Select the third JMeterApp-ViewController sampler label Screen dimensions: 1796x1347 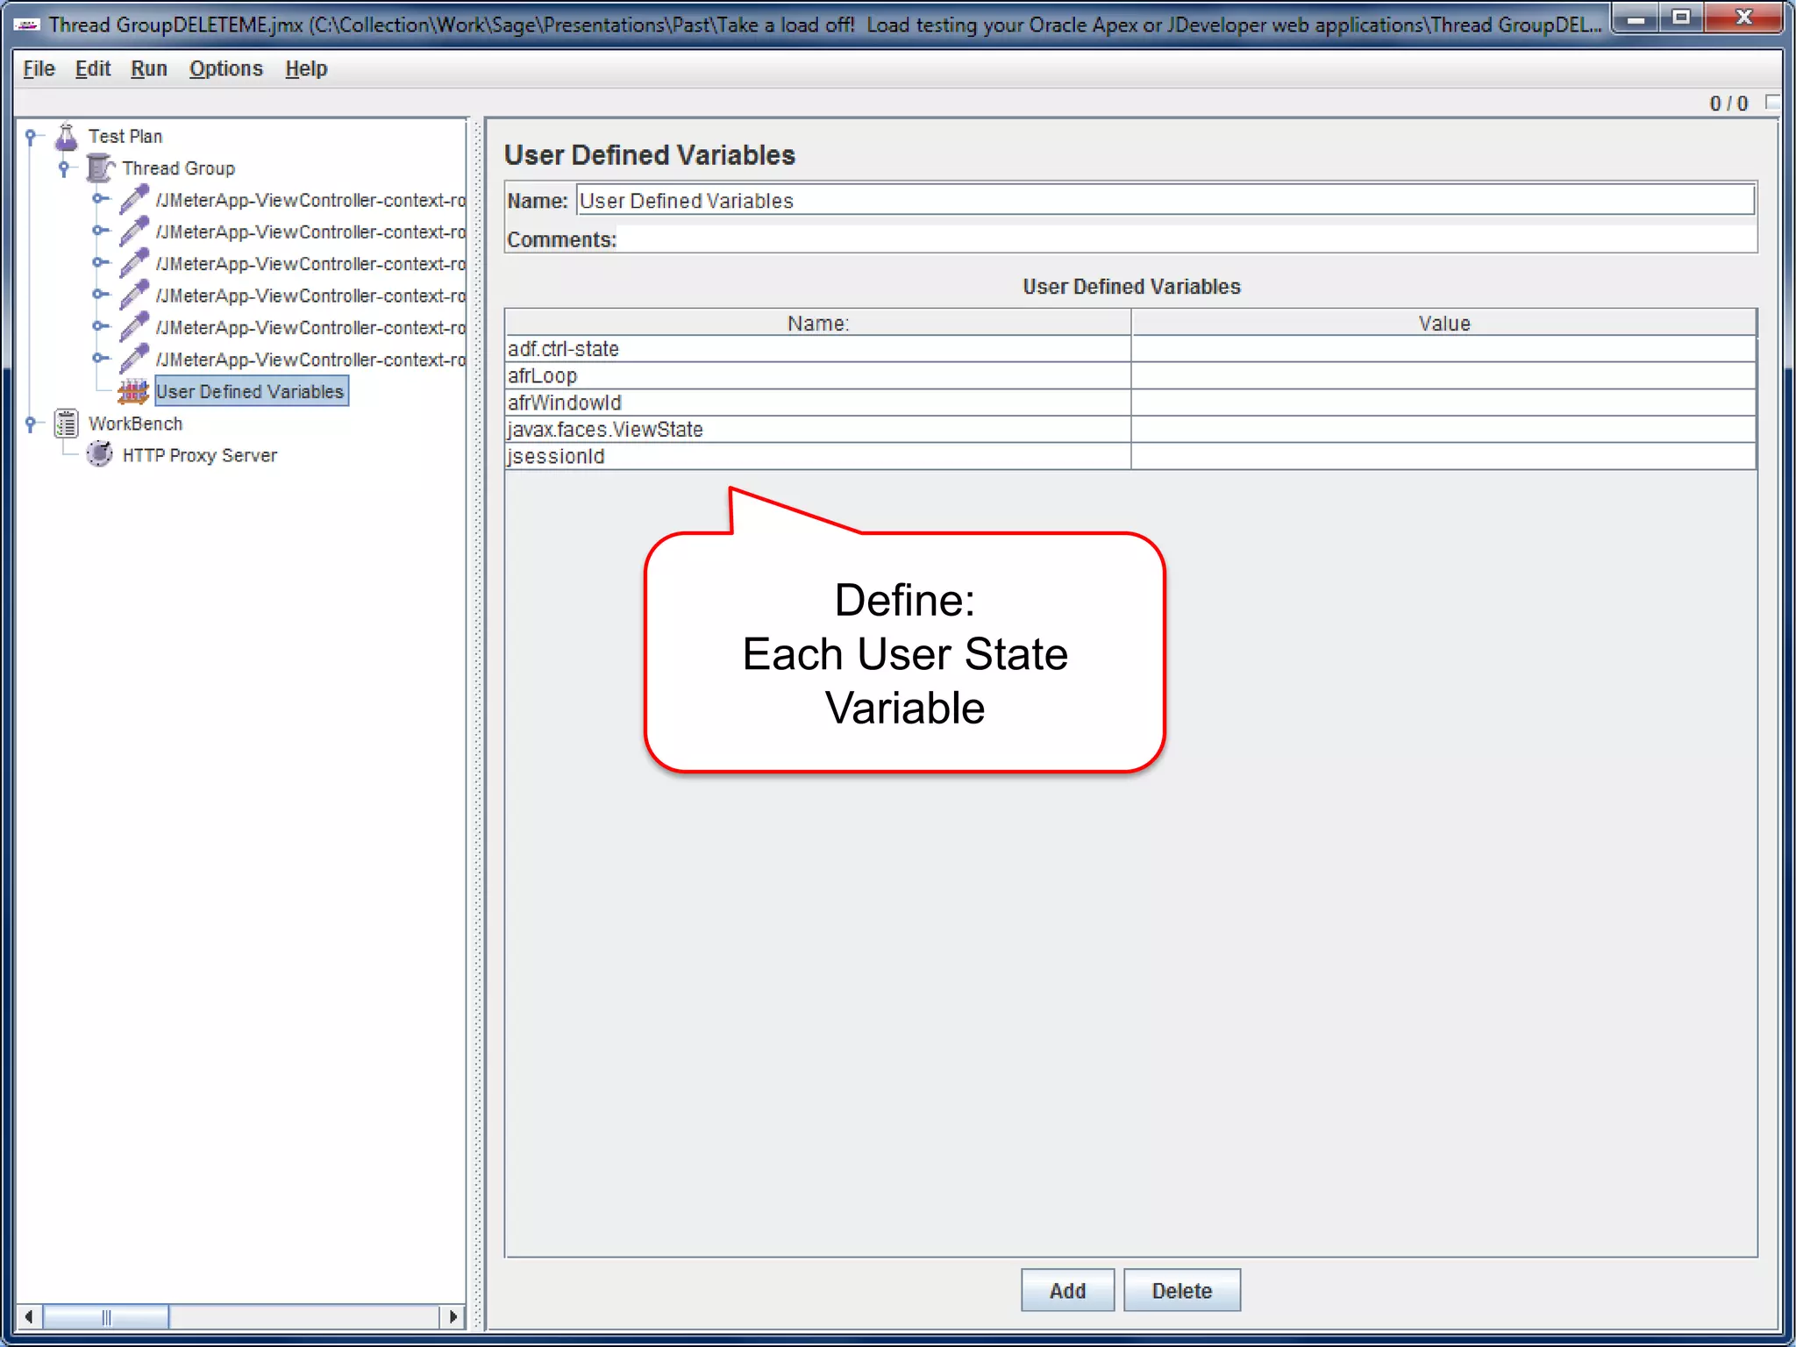coord(310,264)
